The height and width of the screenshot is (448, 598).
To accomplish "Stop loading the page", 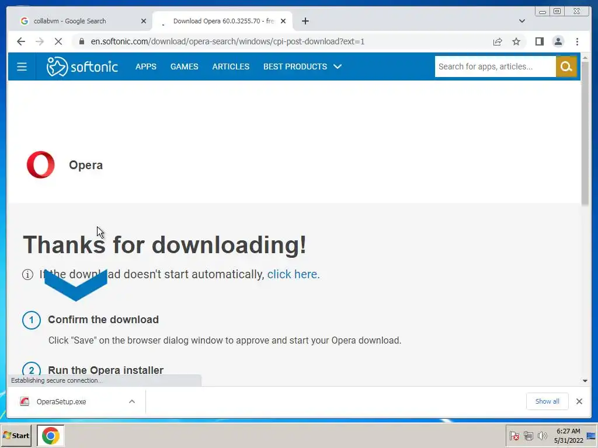I will pos(58,41).
